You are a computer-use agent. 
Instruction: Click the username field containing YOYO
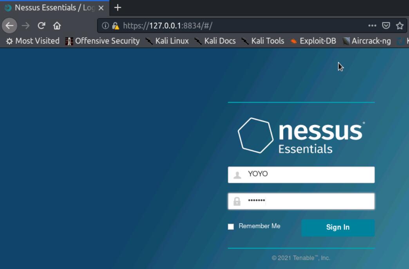[x=301, y=175]
